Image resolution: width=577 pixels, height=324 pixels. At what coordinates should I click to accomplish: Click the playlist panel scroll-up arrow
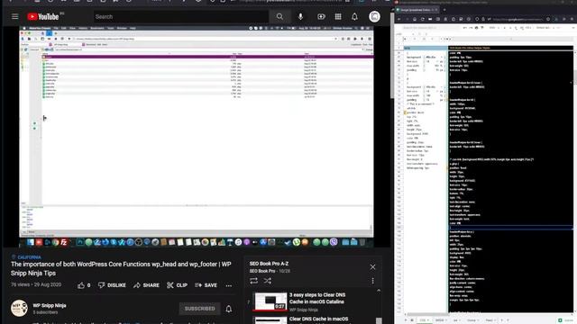379,291
